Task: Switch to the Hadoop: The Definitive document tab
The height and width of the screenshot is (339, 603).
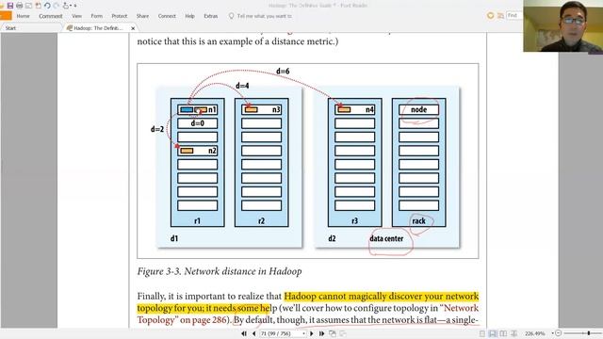Action: pos(98,28)
